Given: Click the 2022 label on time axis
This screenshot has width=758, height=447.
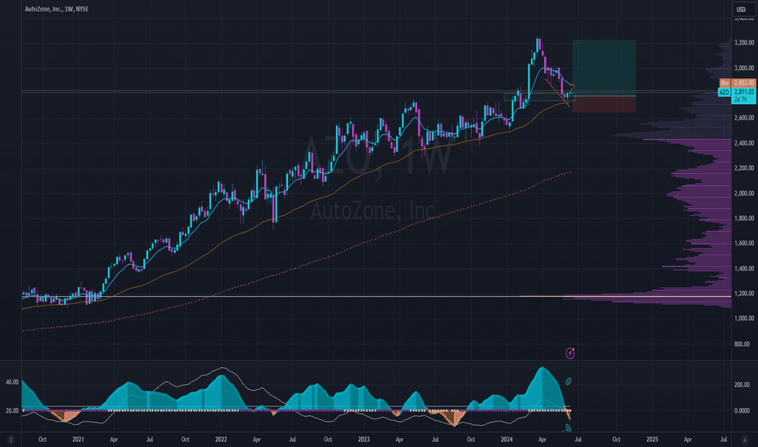Looking at the screenshot, I should tap(221, 440).
